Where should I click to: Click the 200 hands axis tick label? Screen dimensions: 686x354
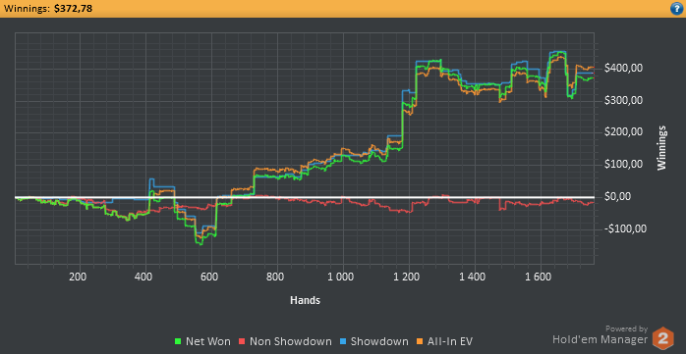click(79, 277)
